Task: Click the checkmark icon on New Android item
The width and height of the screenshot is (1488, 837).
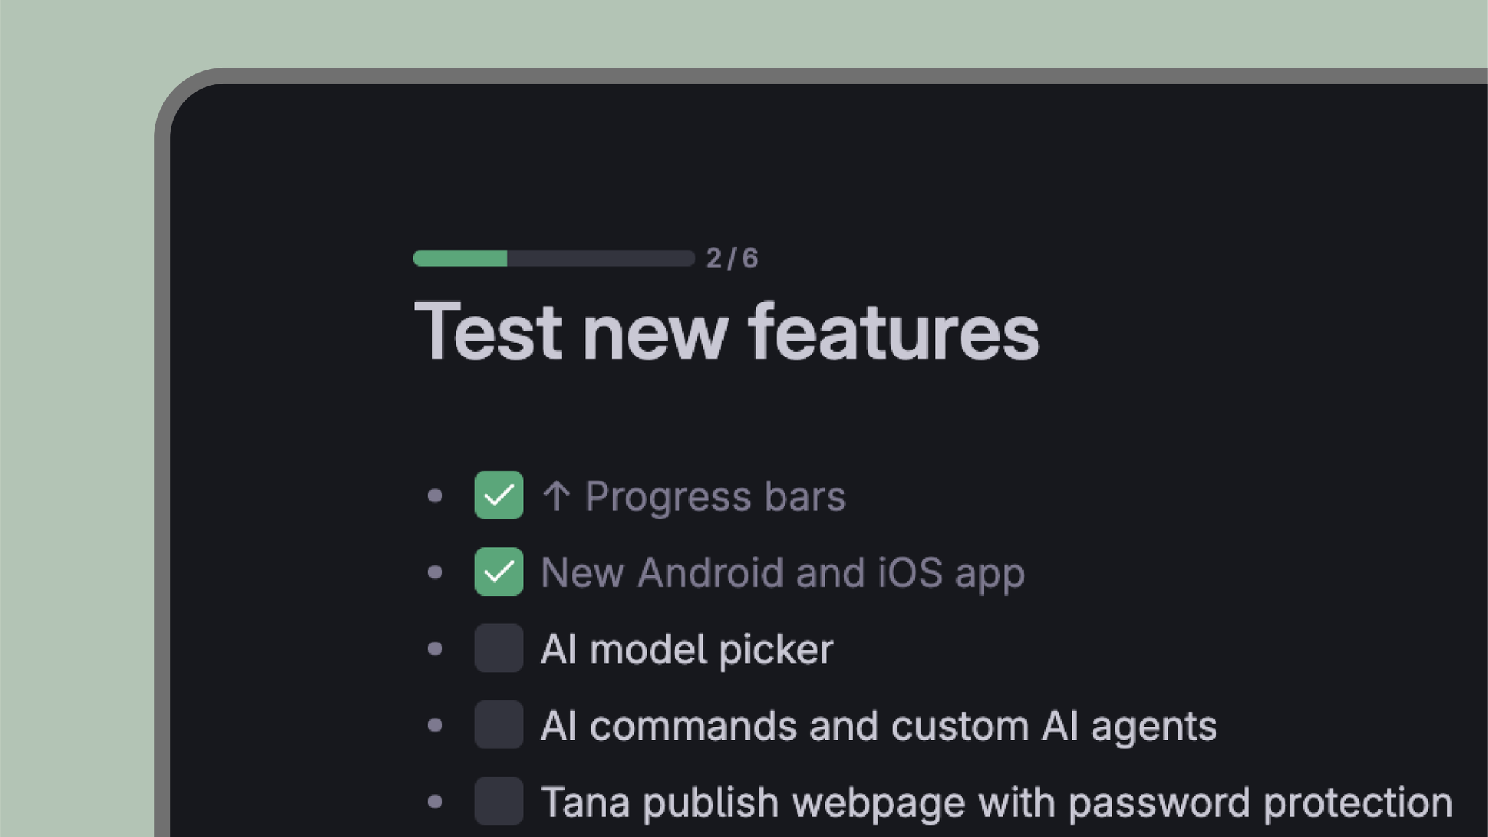Action: 498,573
